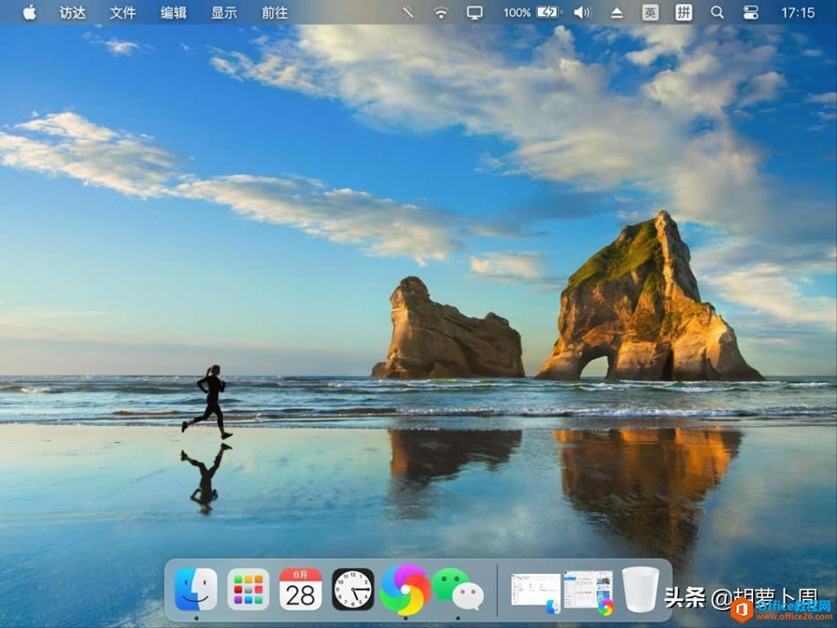Image resolution: width=837 pixels, height=628 pixels.
Task: Click the eject icon in menu bar
Action: coord(617,12)
